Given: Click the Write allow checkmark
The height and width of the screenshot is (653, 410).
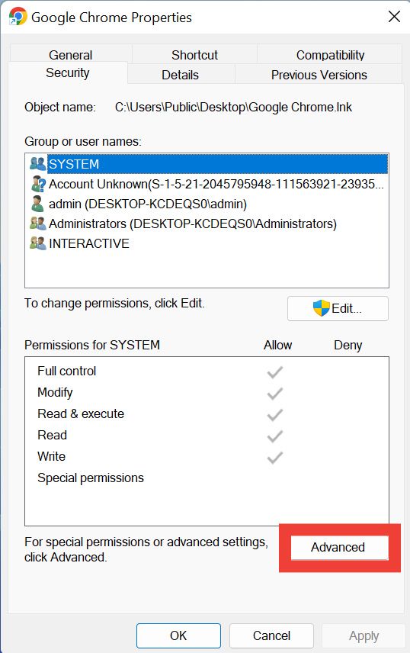Looking at the screenshot, I should coord(275,457).
